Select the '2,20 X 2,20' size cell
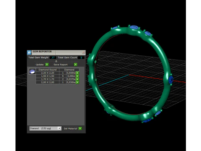 48,73
